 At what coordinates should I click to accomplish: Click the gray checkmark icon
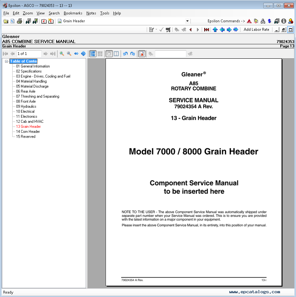pos(162,30)
